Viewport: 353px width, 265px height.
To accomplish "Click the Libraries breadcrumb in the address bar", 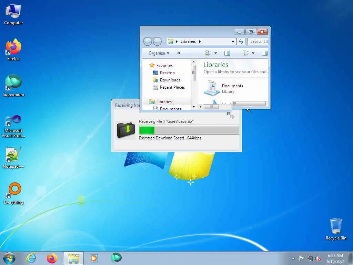I will click(x=188, y=41).
